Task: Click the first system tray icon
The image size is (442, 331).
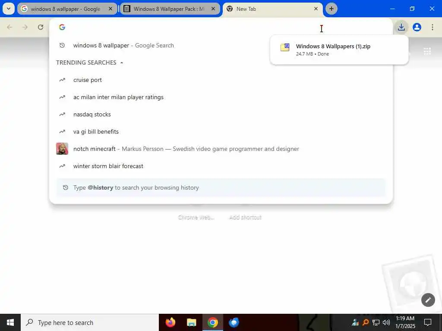Action: pyautogui.click(x=355, y=322)
